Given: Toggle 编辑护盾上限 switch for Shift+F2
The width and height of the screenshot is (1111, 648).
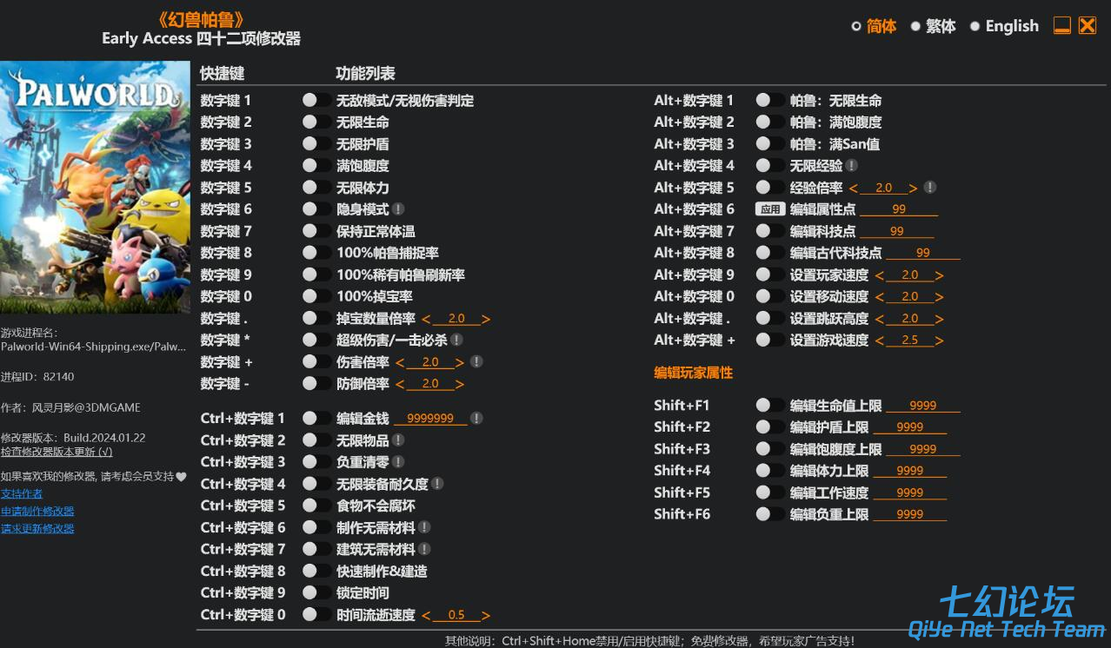Looking at the screenshot, I should coord(770,426).
